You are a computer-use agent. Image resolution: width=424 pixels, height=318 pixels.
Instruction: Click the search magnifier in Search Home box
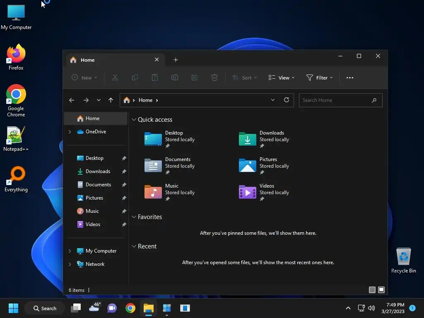tap(374, 100)
